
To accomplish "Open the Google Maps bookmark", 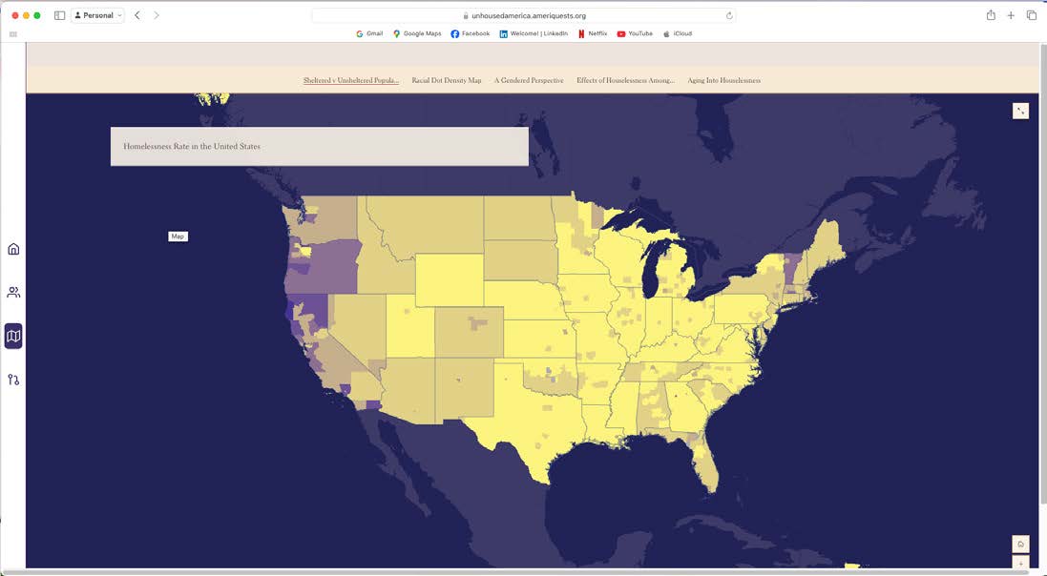I will coord(417,33).
